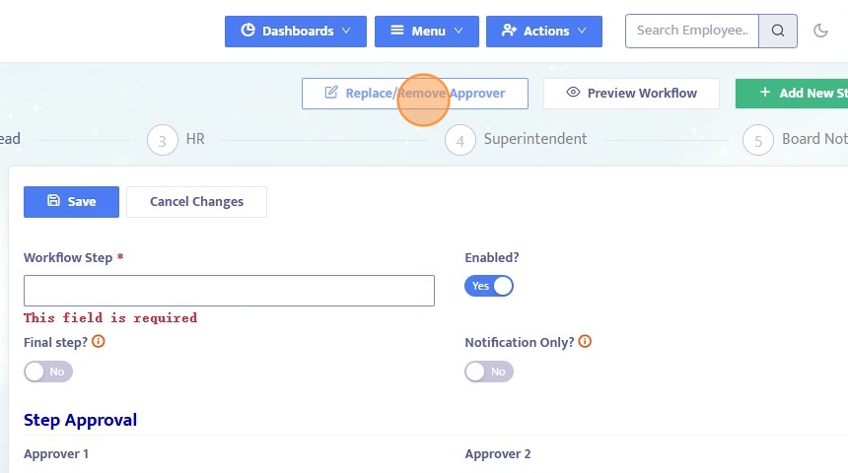Click Cancel Changes button
848x473 pixels.
[x=196, y=201]
